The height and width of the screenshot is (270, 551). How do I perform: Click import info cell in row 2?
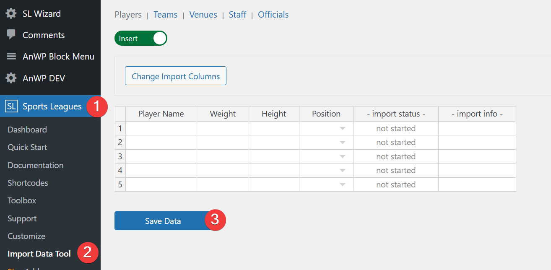point(477,143)
